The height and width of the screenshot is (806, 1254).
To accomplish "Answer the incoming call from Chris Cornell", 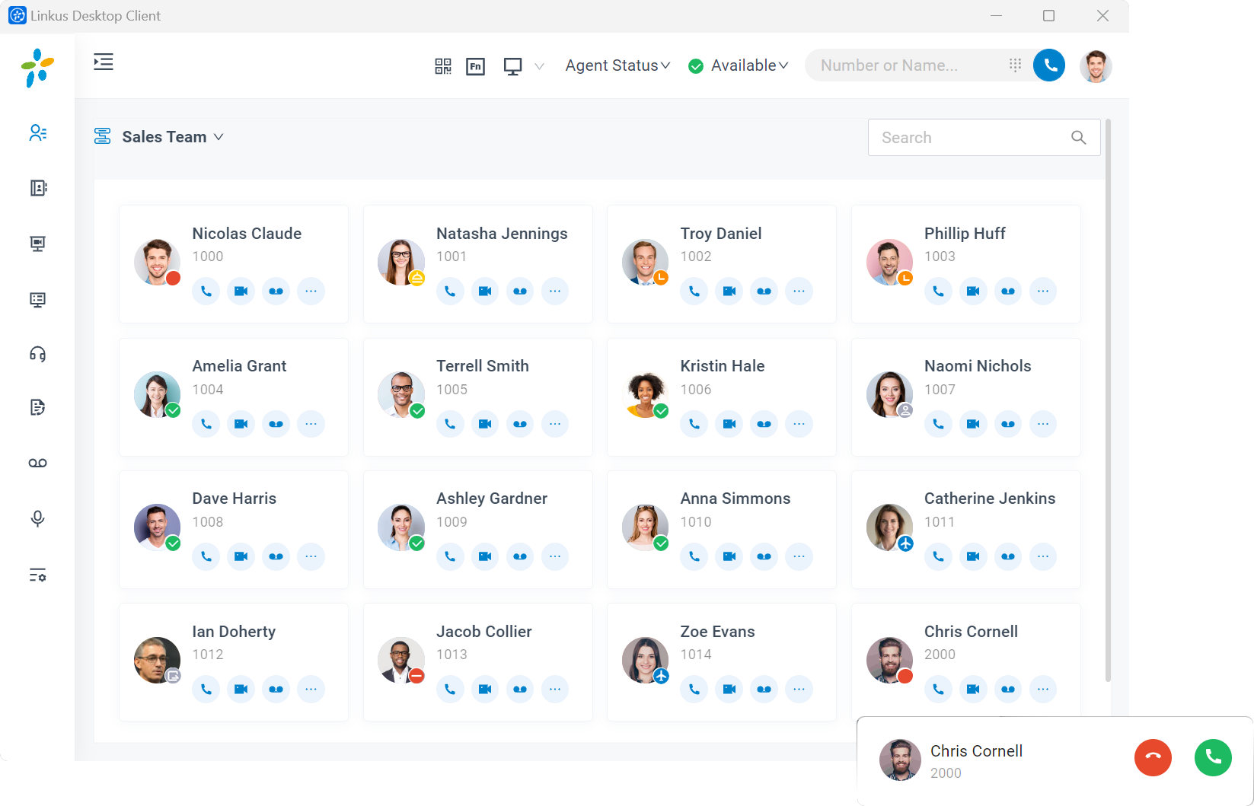I will coord(1213,758).
